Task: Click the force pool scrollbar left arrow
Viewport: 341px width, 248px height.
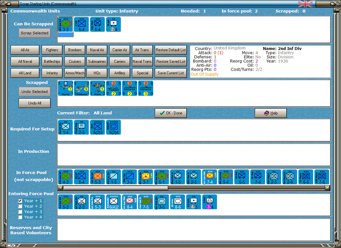Action: (x=60, y=188)
